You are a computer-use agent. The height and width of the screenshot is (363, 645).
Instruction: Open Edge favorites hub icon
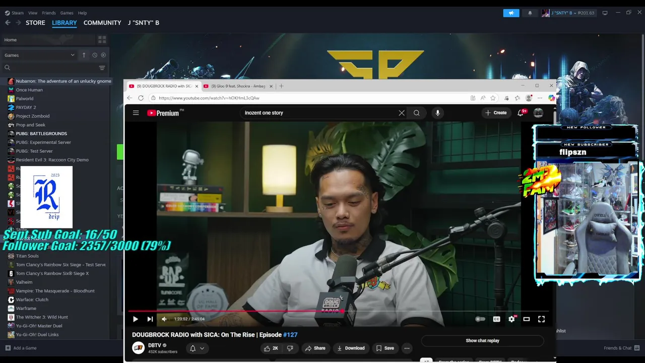(x=518, y=98)
